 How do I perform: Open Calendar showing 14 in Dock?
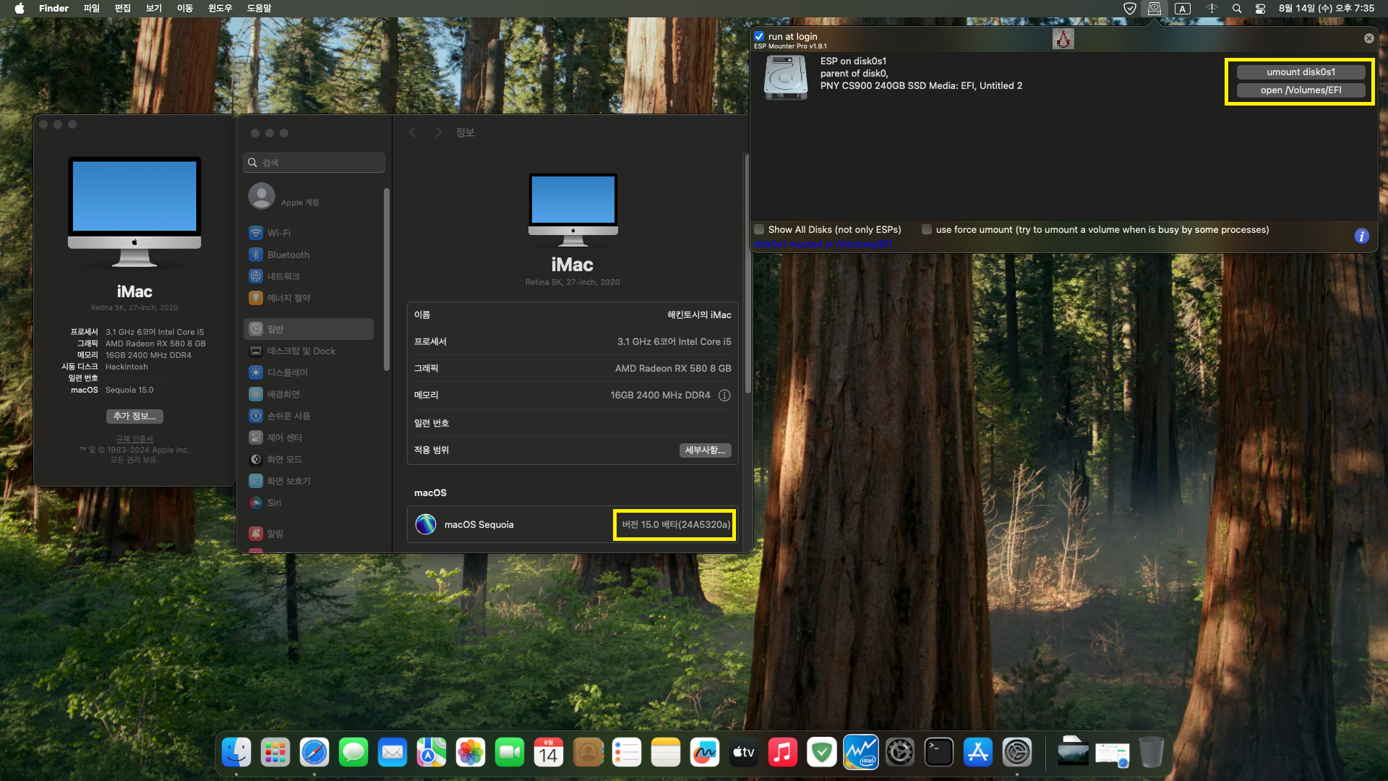(x=549, y=753)
